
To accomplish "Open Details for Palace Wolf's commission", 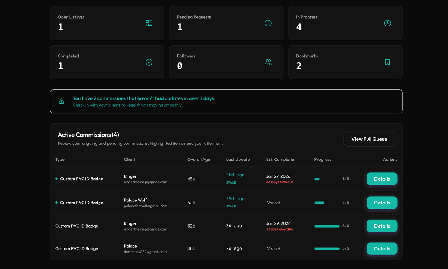I will tap(382, 203).
